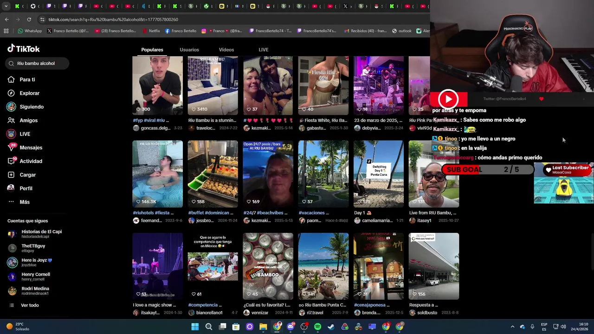Click the #cenajaponesa hashtag caption
Image resolution: width=594 pixels, height=334 pixels.
371,305
